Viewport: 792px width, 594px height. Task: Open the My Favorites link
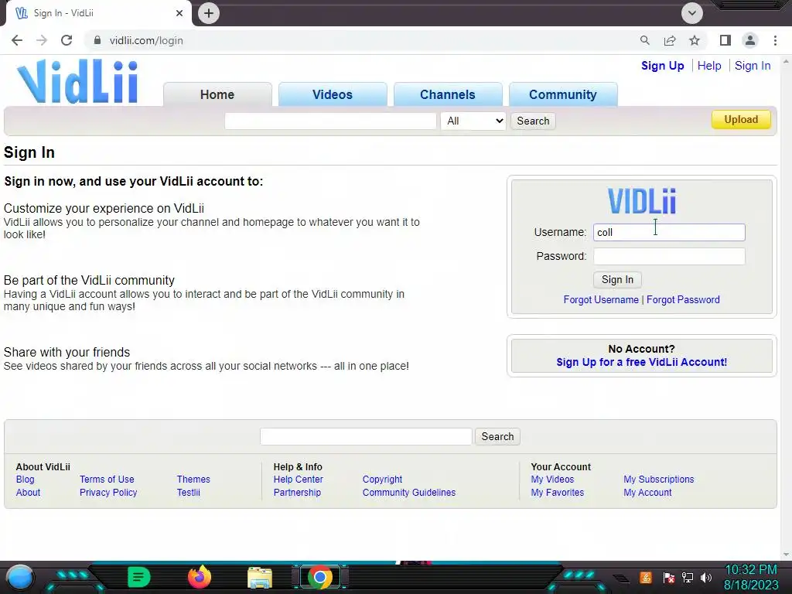click(x=557, y=493)
